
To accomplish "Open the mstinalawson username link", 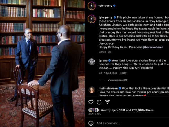I will tap(108, 88).
